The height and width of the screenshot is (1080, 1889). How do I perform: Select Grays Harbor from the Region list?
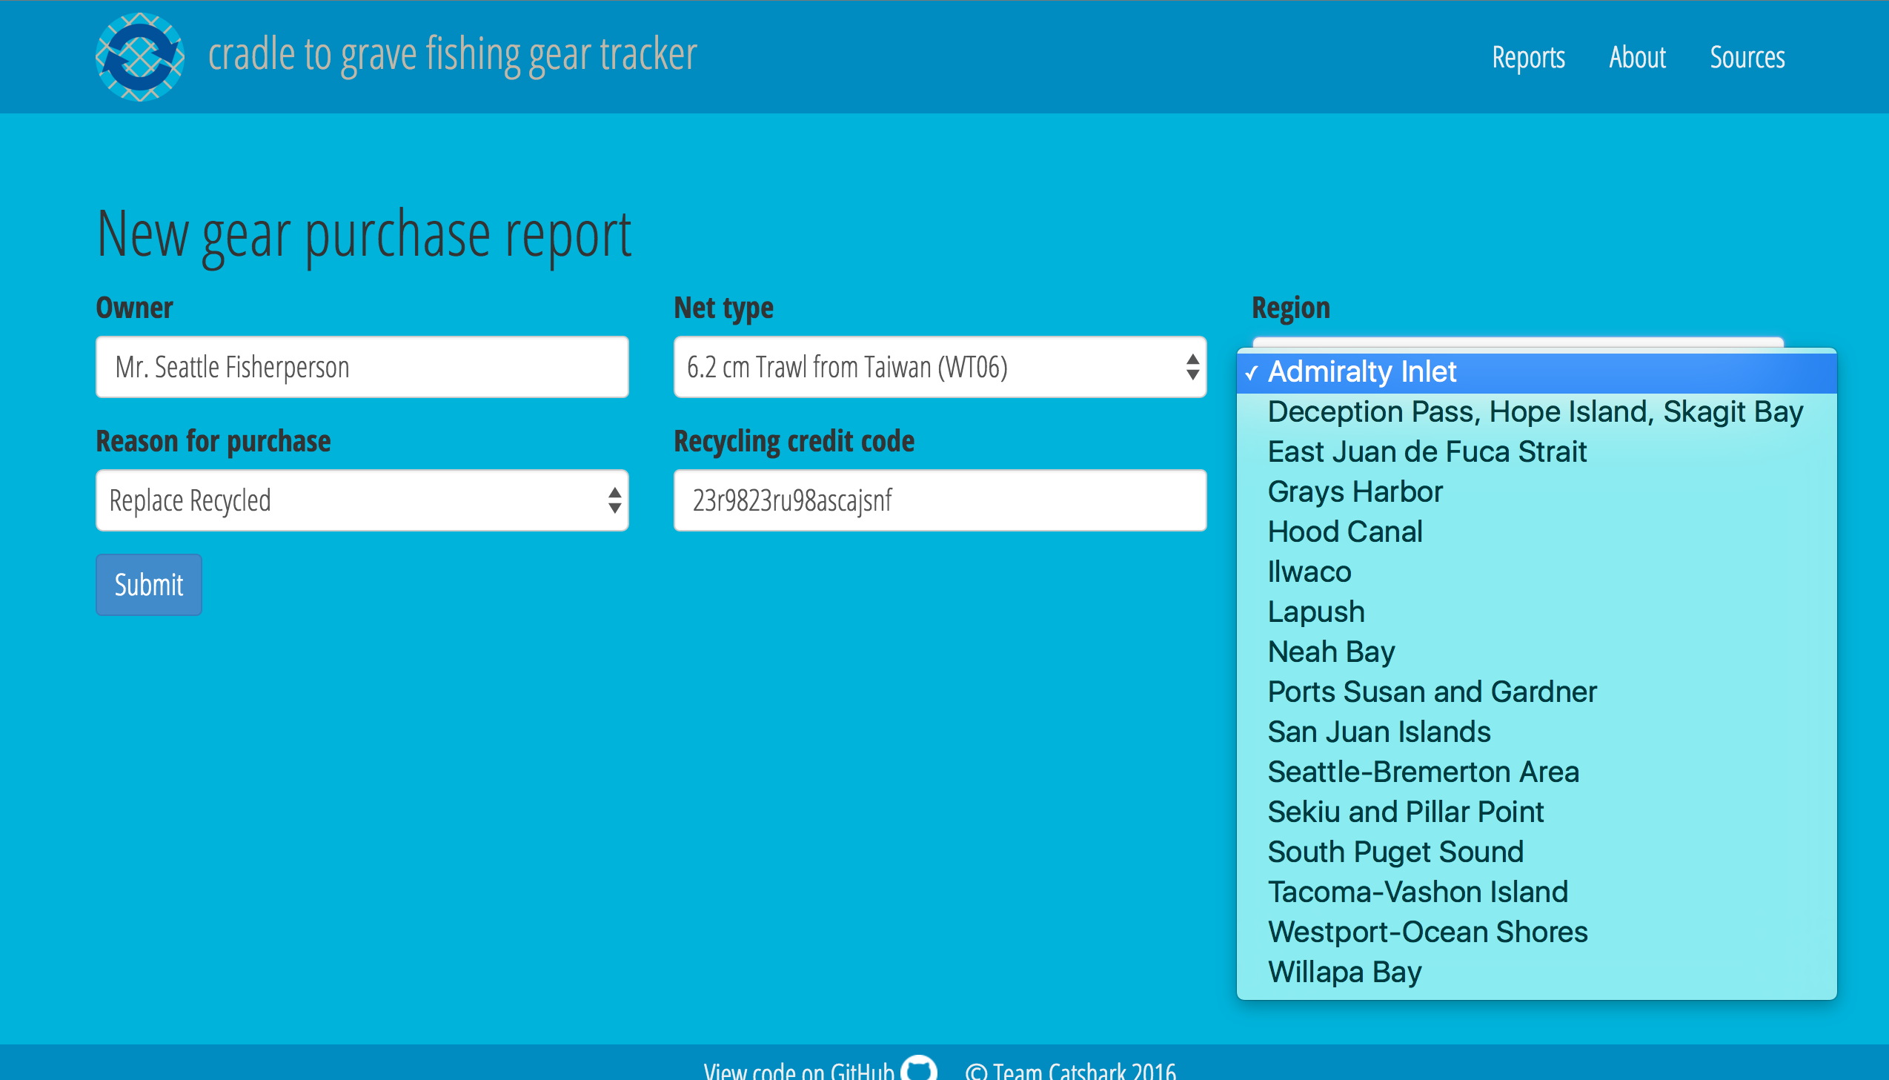pos(1355,491)
